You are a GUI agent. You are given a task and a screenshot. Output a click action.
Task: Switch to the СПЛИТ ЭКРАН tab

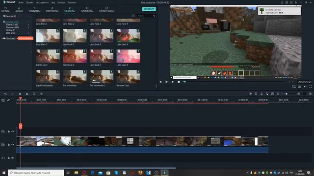tap(107, 10)
